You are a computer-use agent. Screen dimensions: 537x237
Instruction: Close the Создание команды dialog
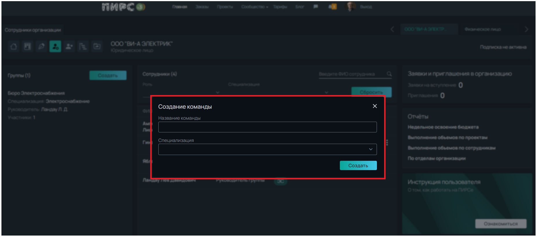375,106
